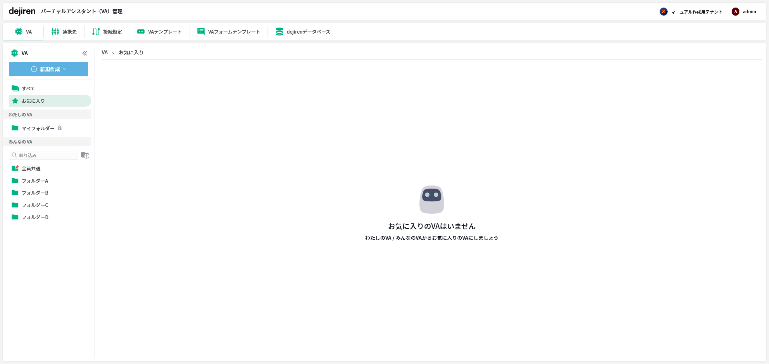Select the フォルダーC folder icon

15,205
